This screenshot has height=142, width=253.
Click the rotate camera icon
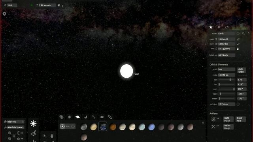[x=18, y=133]
